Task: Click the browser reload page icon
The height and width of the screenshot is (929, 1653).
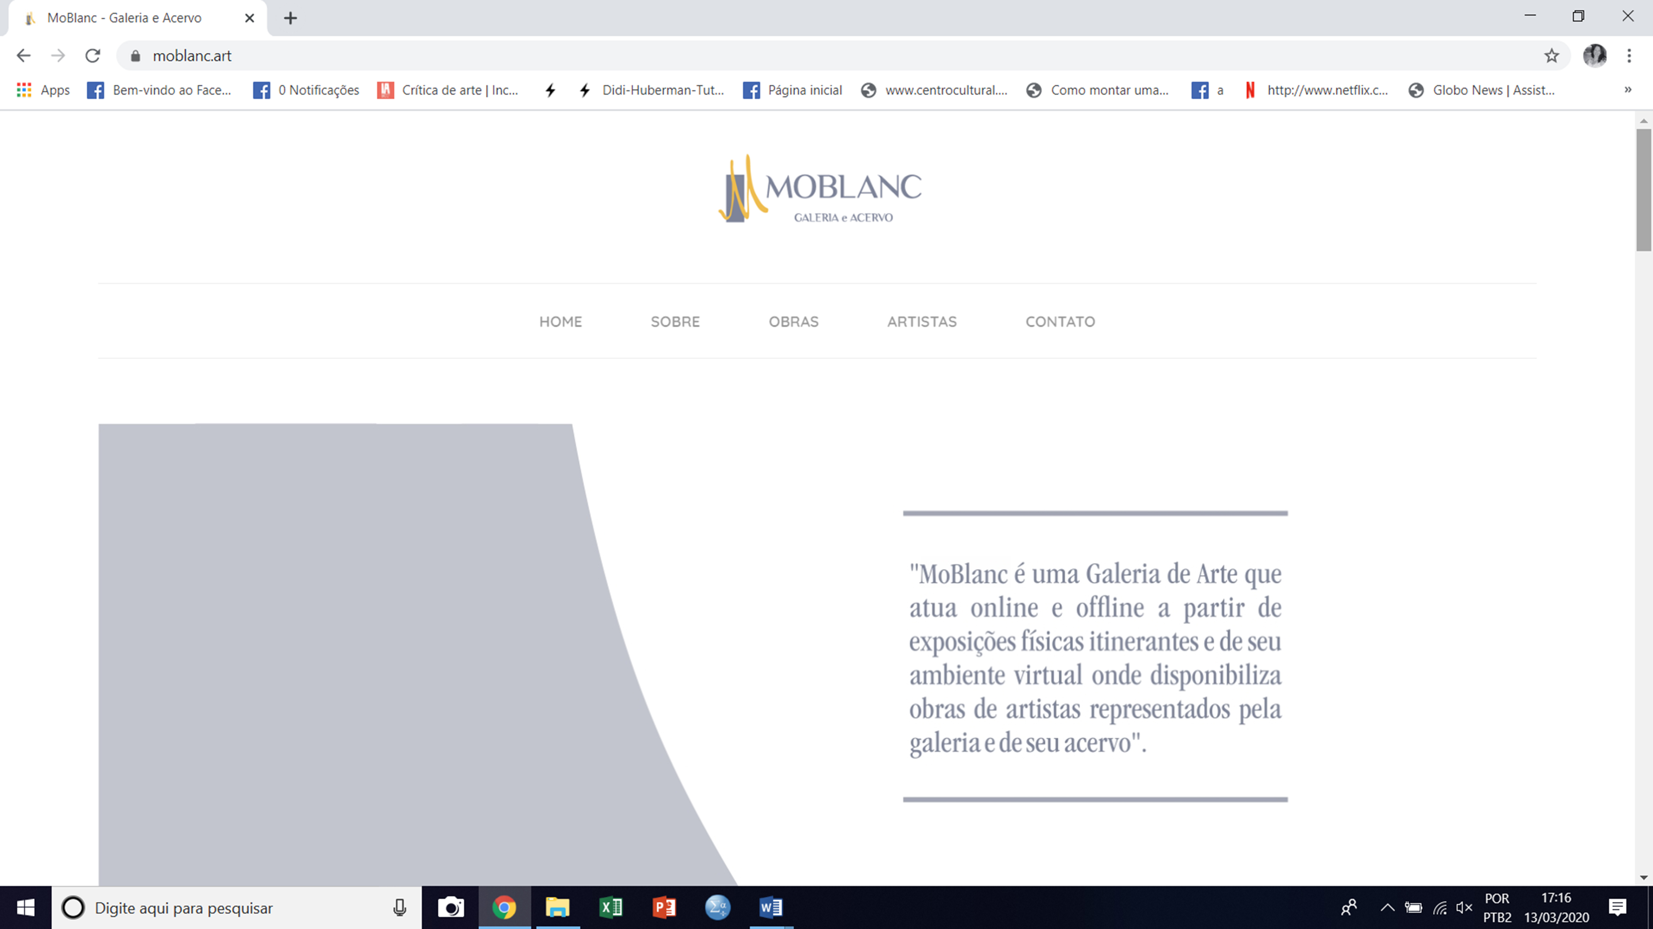Action: coord(92,56)
